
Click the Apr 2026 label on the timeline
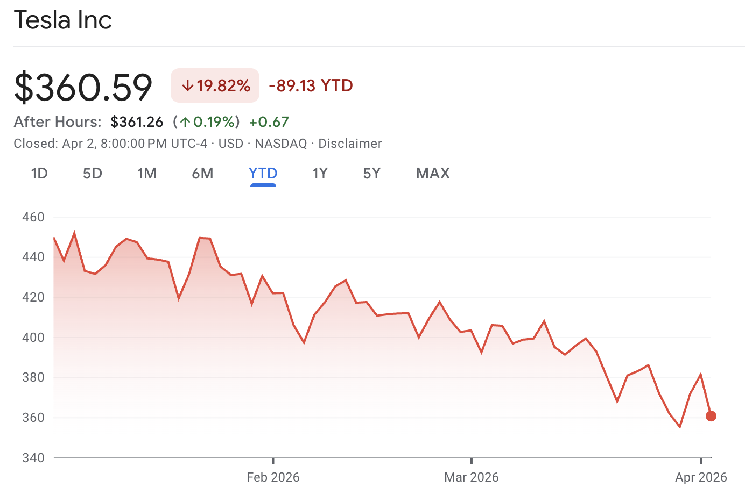coord(701,477)
